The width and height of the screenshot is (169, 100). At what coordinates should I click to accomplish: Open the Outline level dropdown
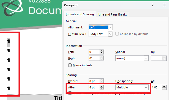coord(110,34)
